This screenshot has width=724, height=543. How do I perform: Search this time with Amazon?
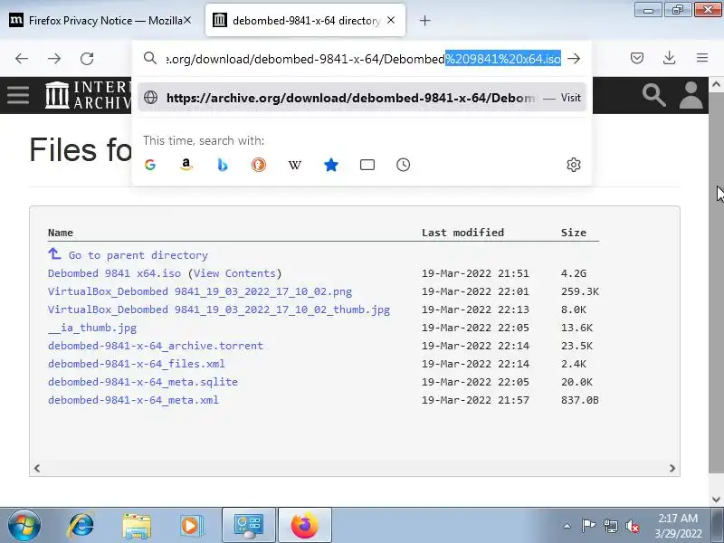[186, 165]
